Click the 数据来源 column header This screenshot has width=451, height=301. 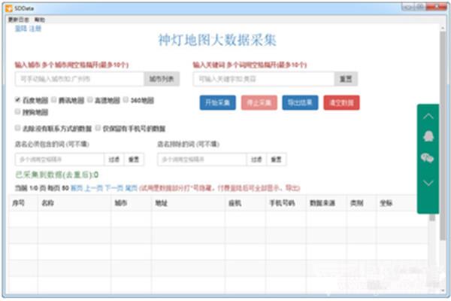pyautogui.click(x=326, y=203)
